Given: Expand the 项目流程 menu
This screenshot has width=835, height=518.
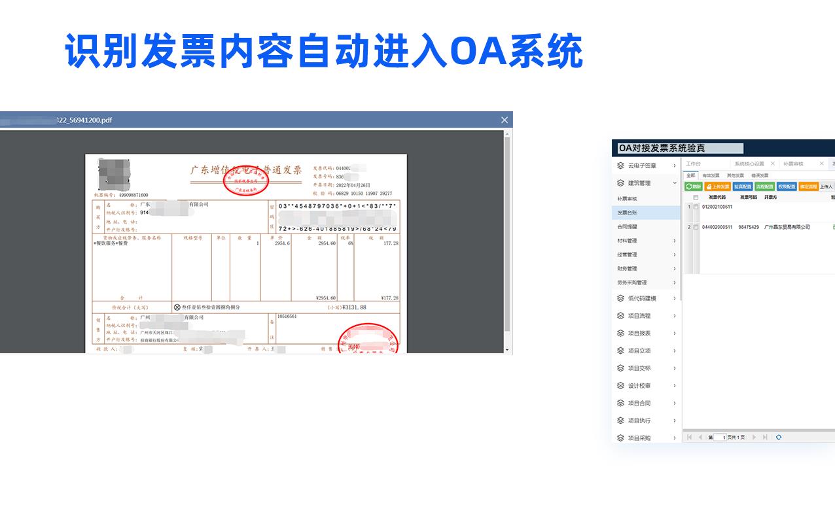Looking at the screenshot, I should [x=675, y=316].
